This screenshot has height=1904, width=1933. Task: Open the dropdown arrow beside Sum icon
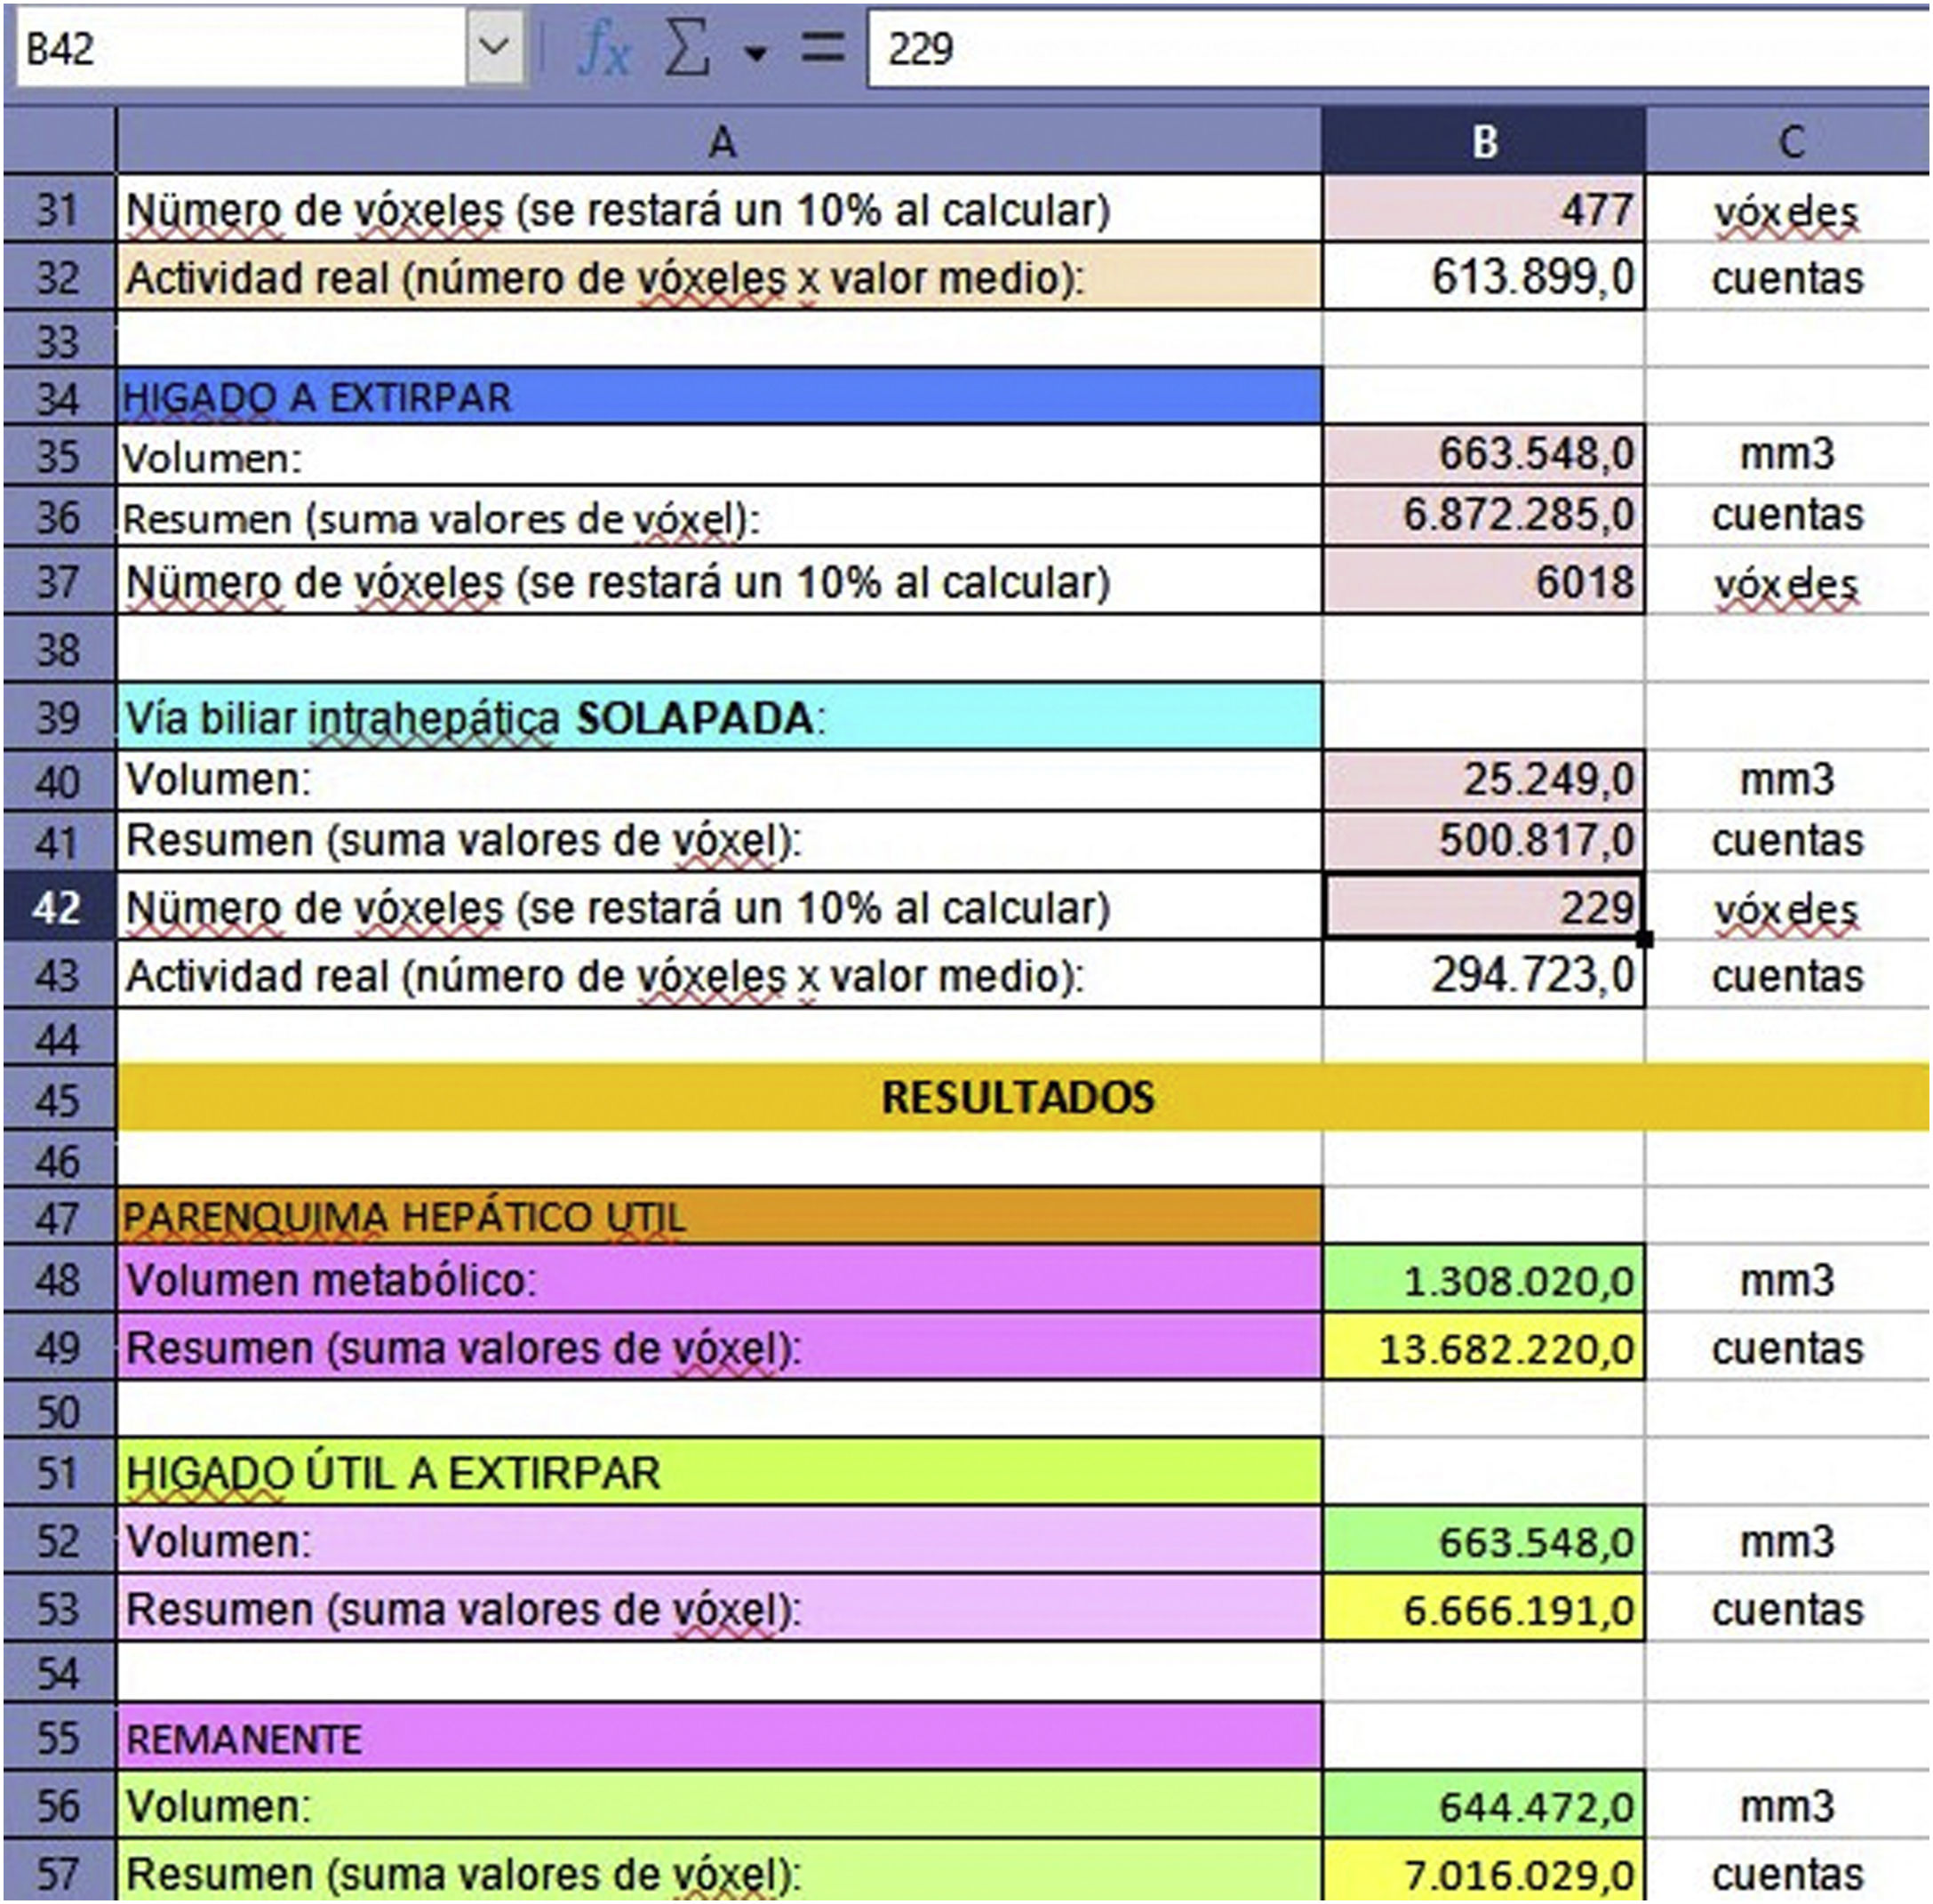click(756, 52)
